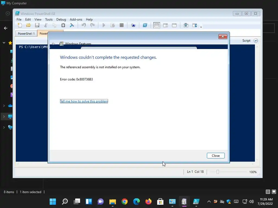Click the Open script folder icon
The width and height of the screenshot is (278, 208).
click(28, 25)
